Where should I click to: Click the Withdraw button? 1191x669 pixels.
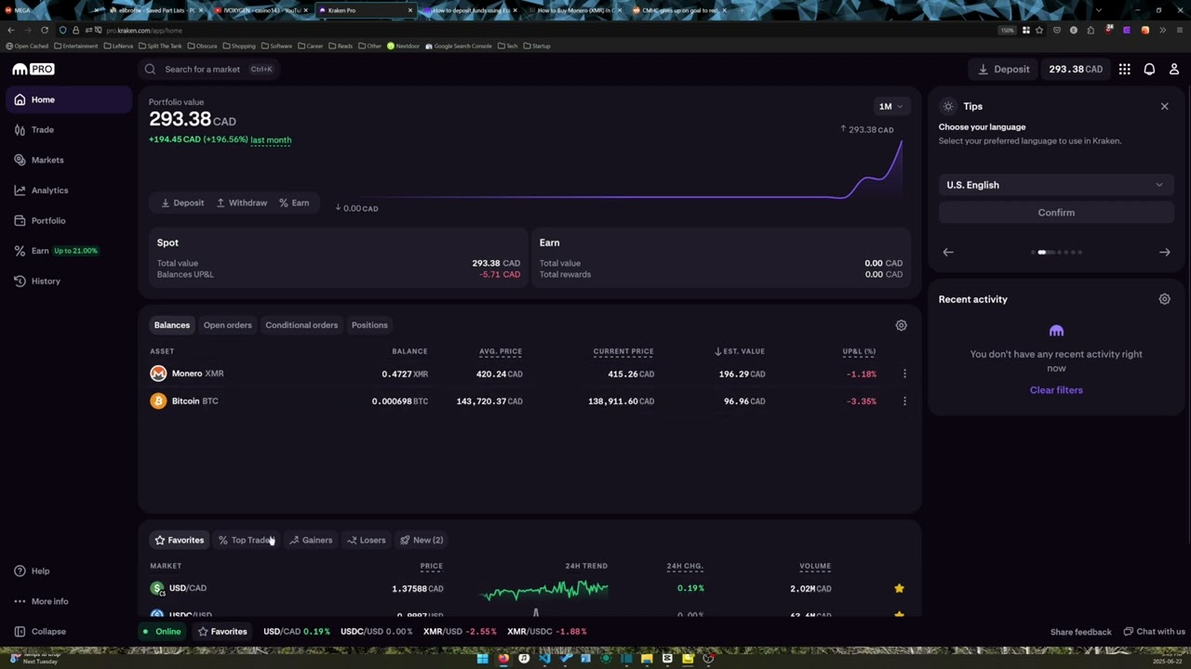pos(241,203)
